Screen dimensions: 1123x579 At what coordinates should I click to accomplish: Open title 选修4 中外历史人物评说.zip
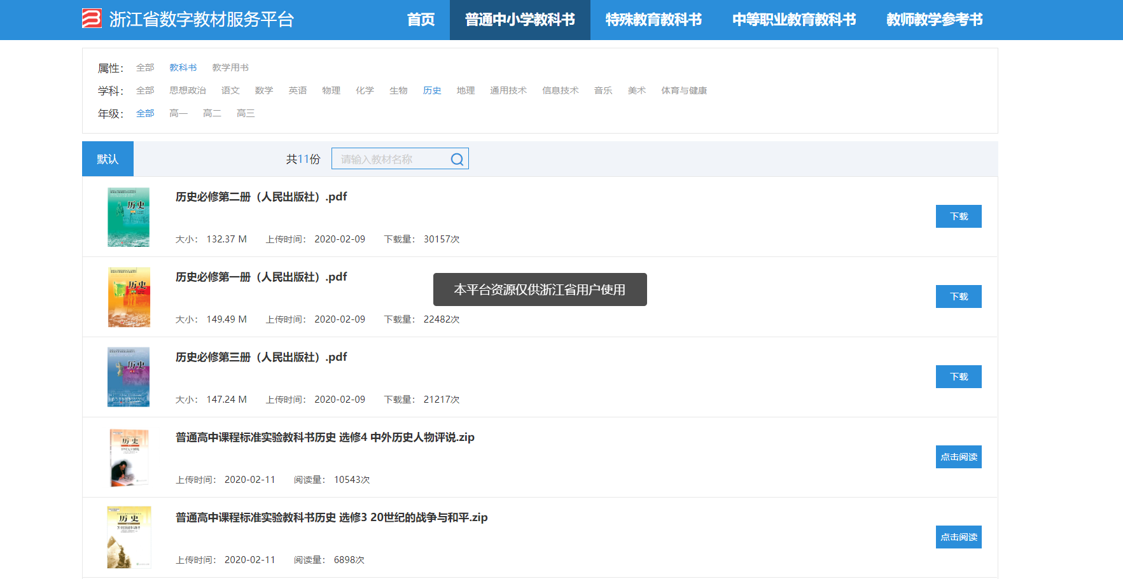click(x=325, y=437)
